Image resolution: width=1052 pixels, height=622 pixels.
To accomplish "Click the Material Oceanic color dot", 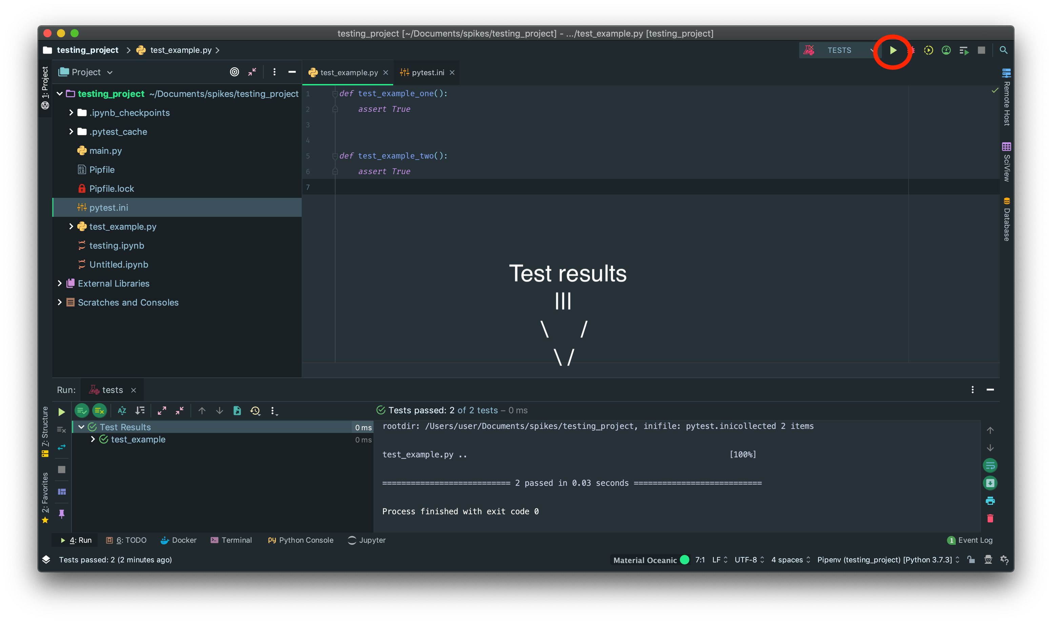I will [685, 560].
